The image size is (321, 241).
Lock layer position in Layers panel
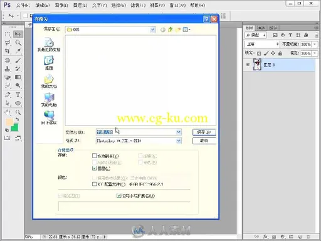273,53
